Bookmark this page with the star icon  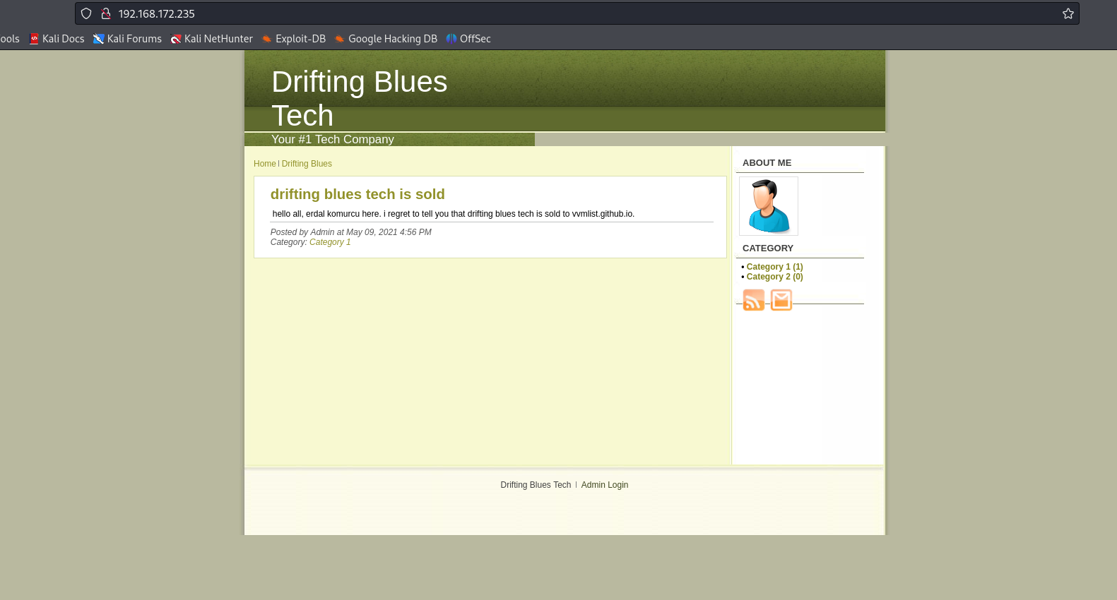point(1068,13)
